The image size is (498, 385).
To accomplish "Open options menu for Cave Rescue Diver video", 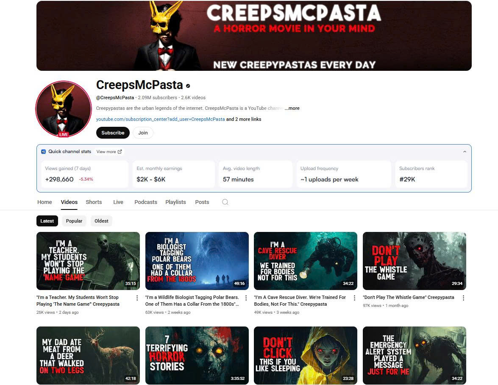I will coord(354,298).
